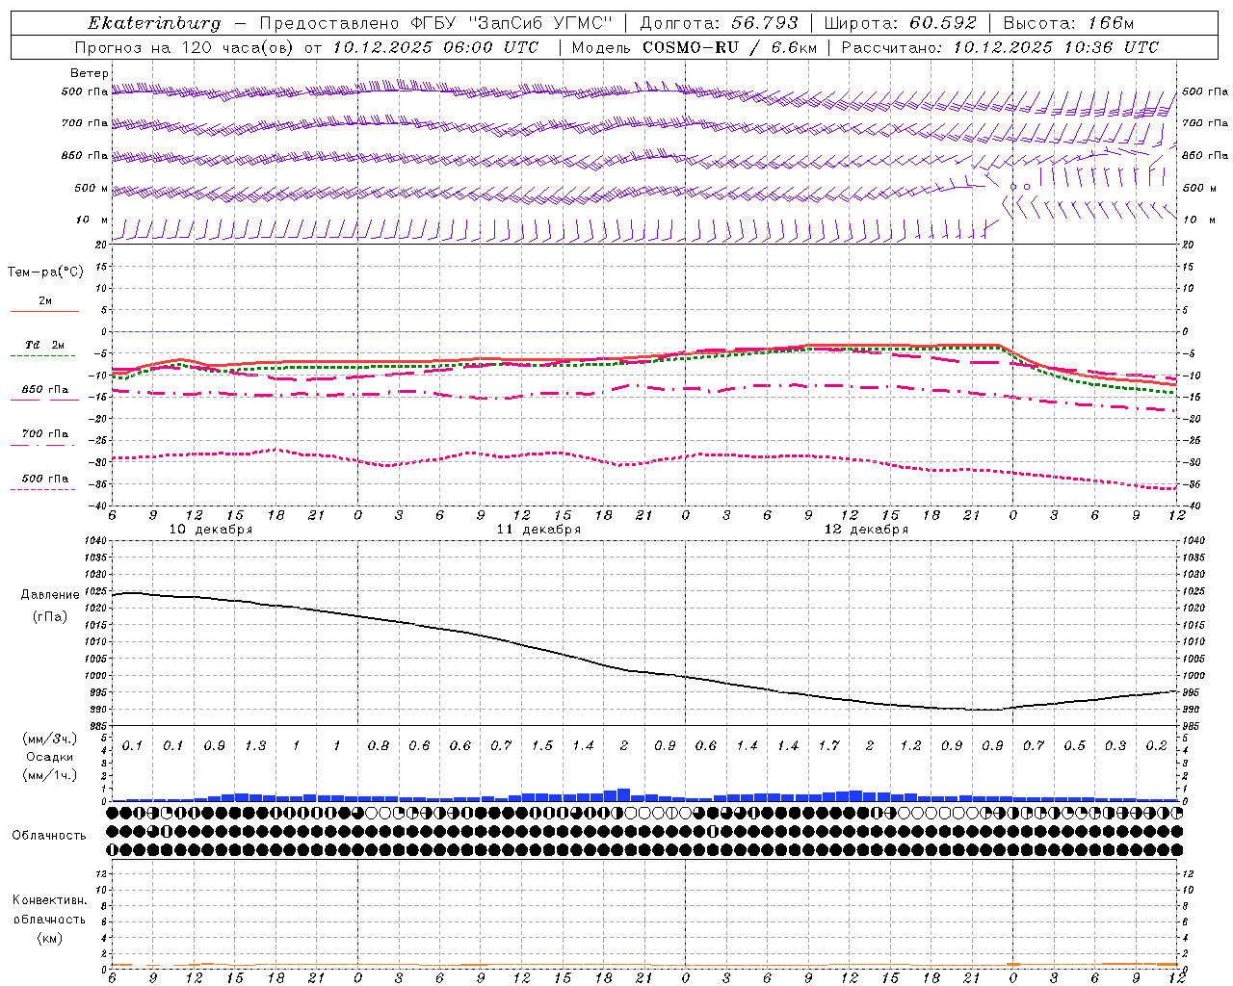This screenshot has width=1233, height=986.
Task: Click the 'Рассчитано: 10.12.2025 10:36 UTC' timestamp
Action: pos(1000,47)
